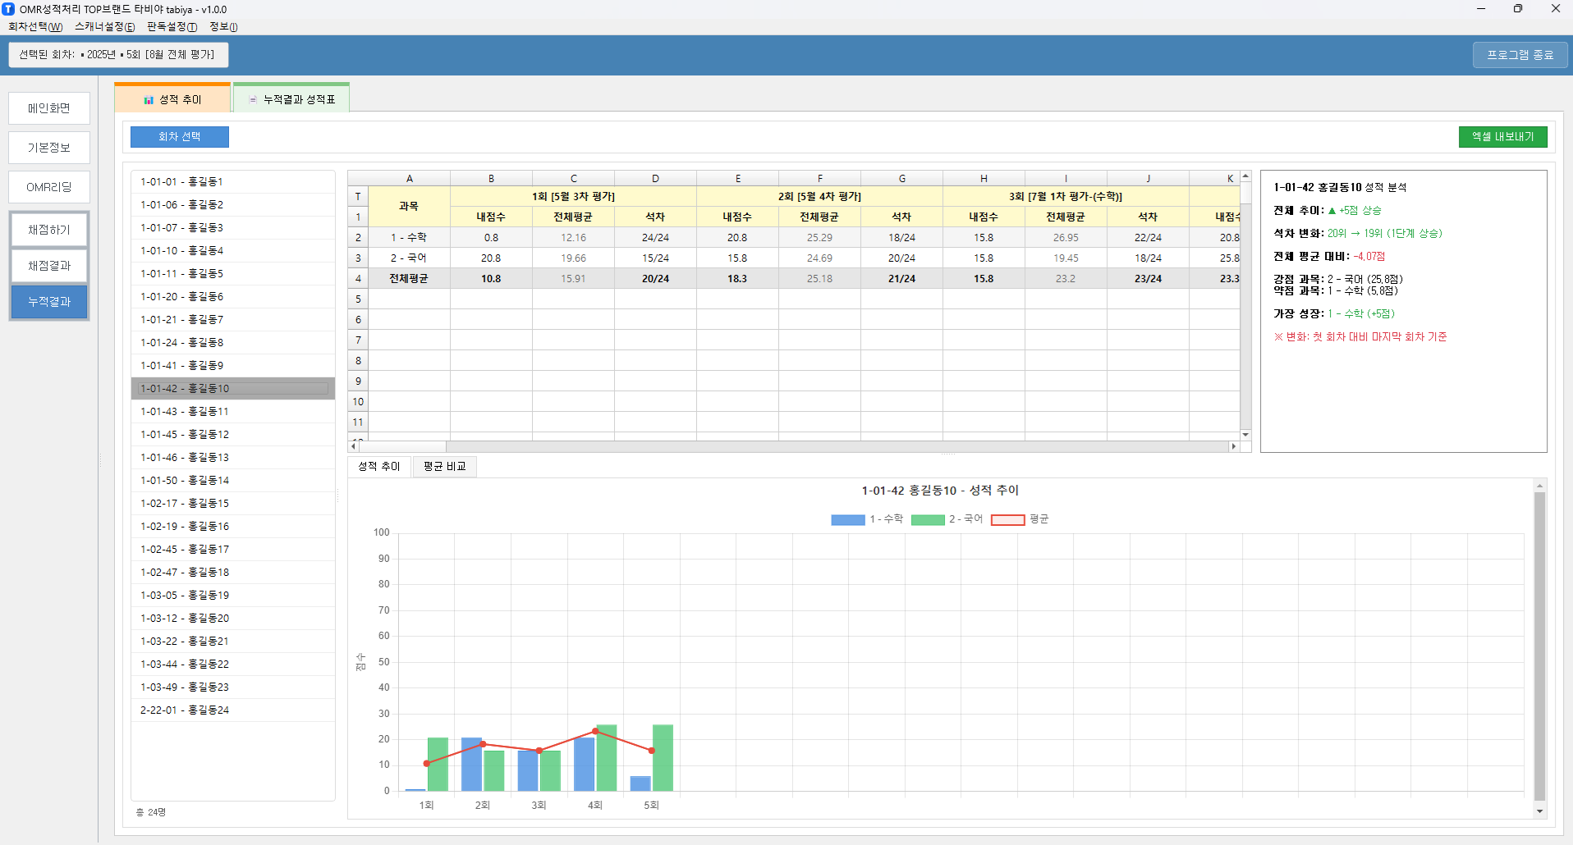Click the chart icon on 성적 추이 tab
This screenshot has height=845, width=1573.
[x=149, y=100]
